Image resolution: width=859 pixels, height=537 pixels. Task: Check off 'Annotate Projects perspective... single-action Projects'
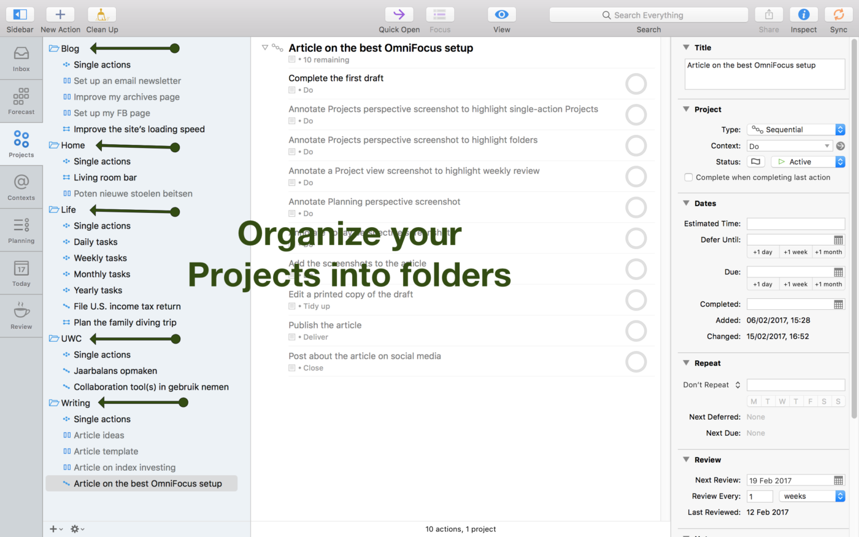(x=636, y=115)
